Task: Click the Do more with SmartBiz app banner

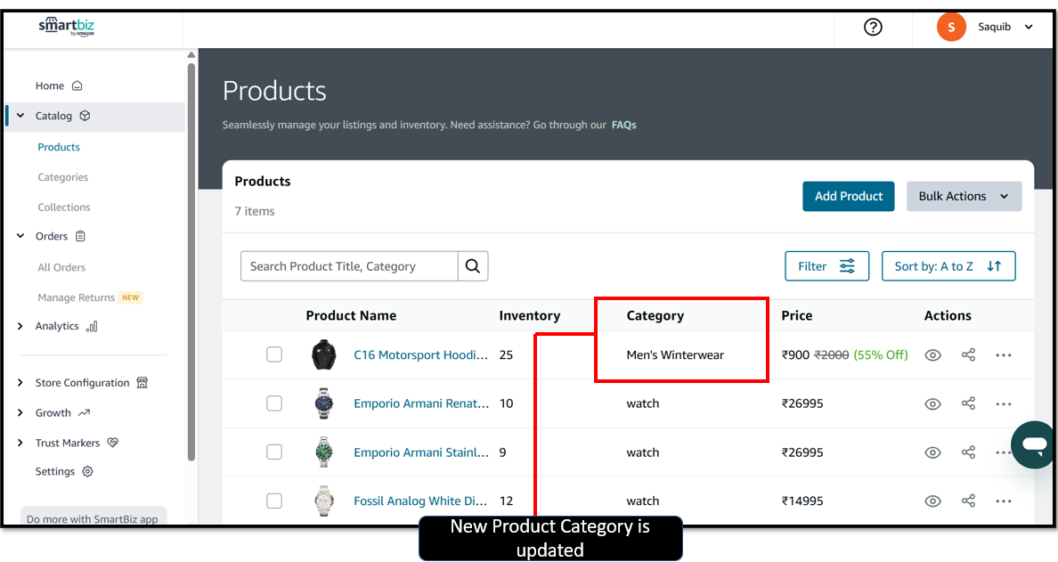Action: (x=94, y=516)
